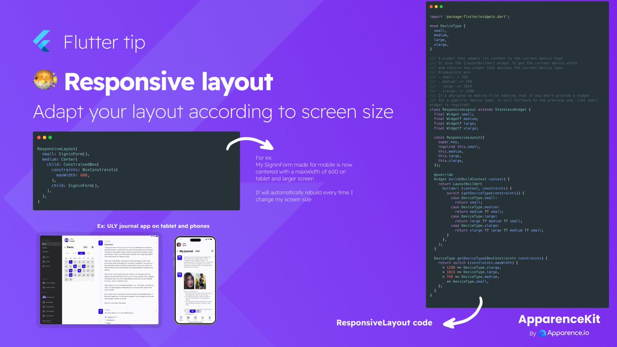The image size is (617, 347).
Task: Select the highlighted April month tab
Action: coord(81,253)
